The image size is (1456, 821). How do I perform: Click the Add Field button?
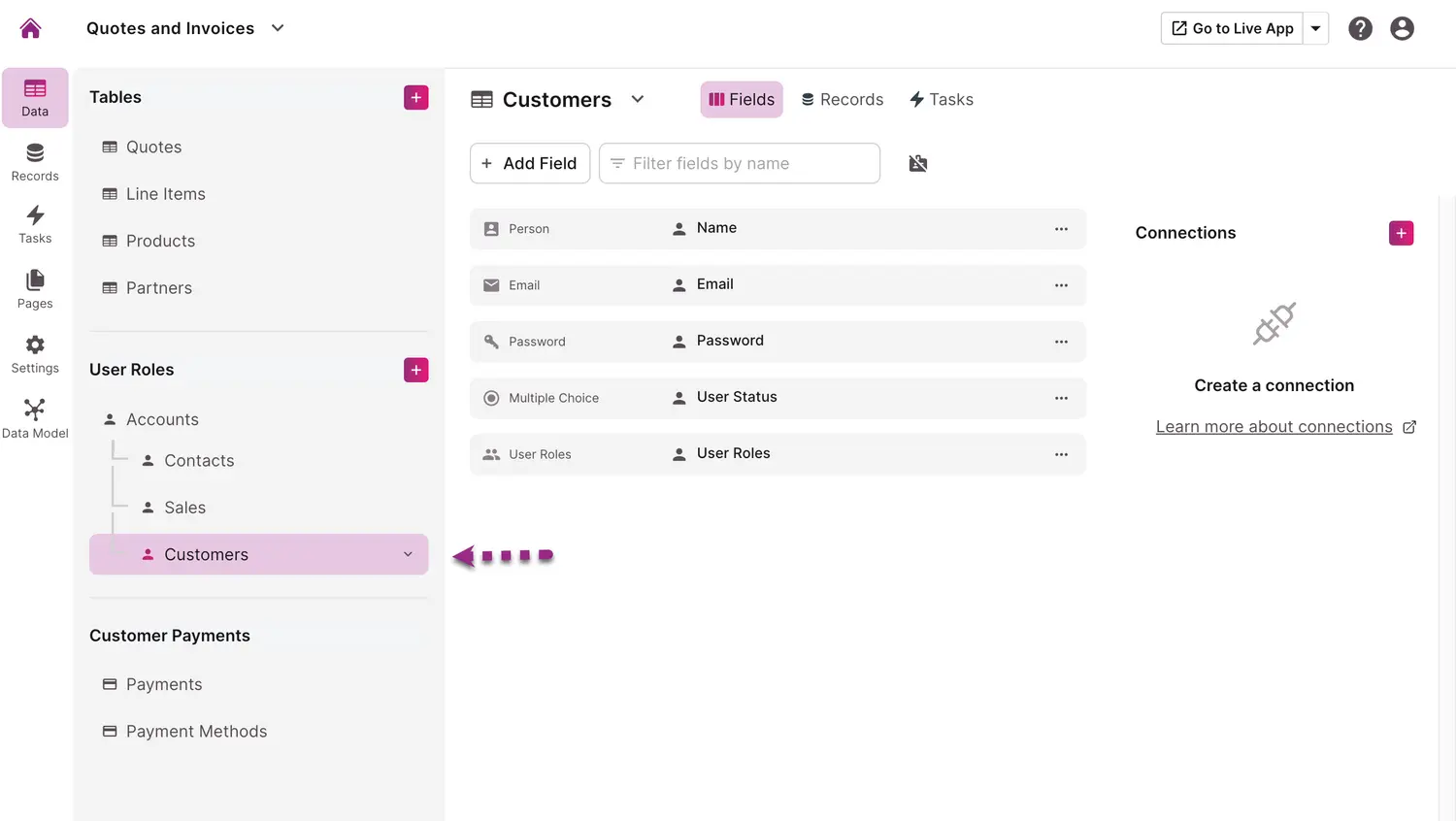tap(529, 163)
